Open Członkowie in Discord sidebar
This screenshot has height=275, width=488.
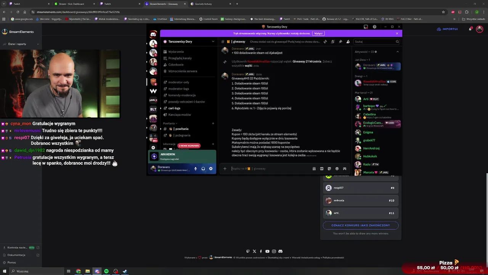coord(188,65)
